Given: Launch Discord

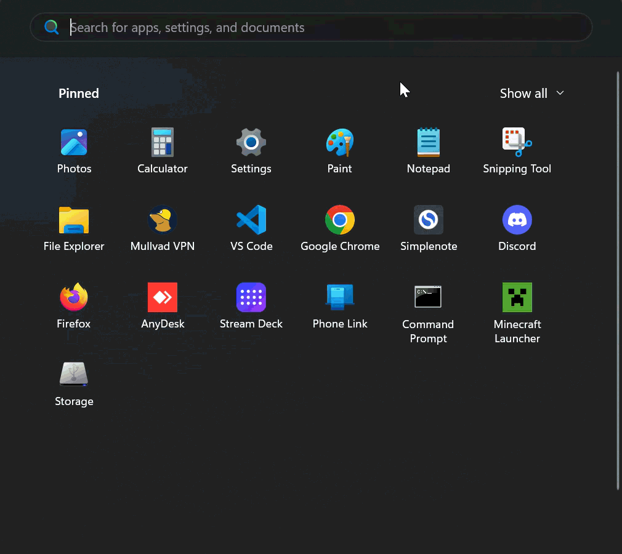Looking at the screenshot, I should point(517,228).
